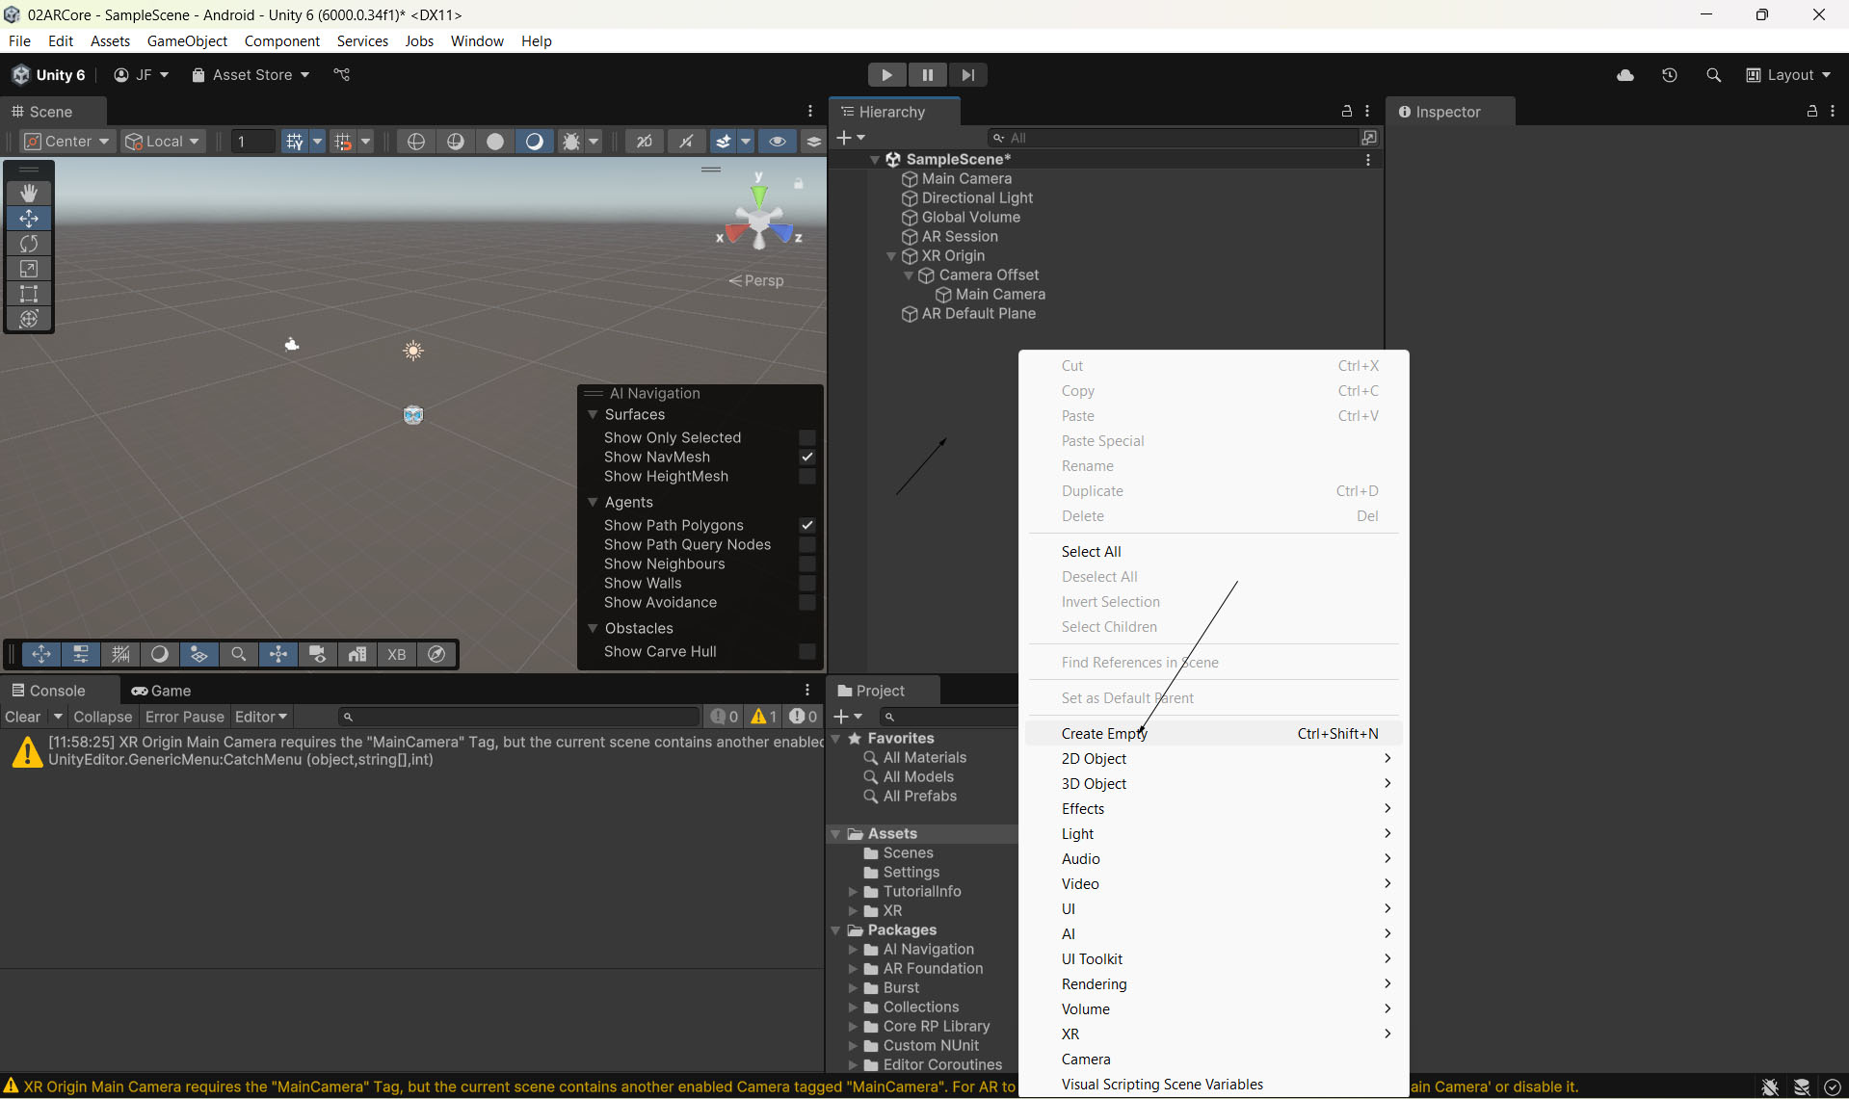Viewport: 1849px width, 1099px height.
Task: Lock the Hierarchy panel
Action: (x=1347, y=112)
